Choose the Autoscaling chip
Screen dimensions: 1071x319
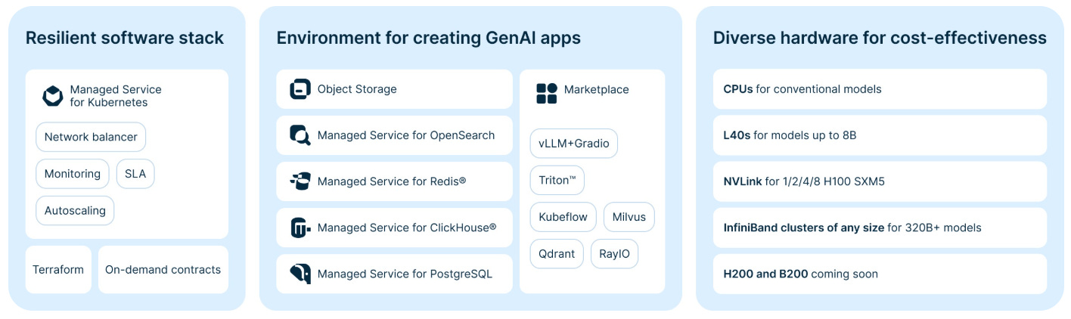click(75, 210)
